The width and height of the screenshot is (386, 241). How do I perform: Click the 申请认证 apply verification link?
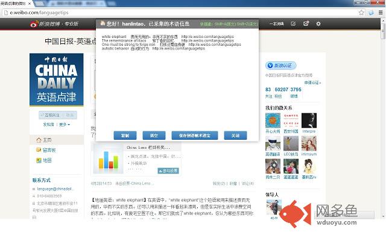click(x=312, y=83)
